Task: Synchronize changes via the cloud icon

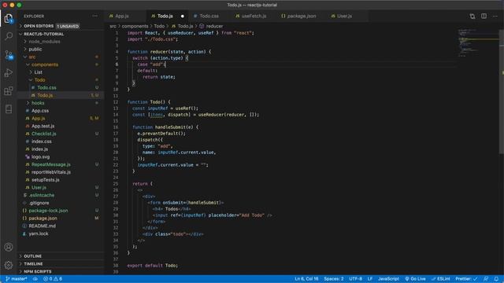Action: point(35,279)
